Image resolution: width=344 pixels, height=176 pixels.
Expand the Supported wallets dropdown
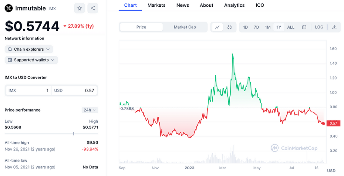click(31, 60)
